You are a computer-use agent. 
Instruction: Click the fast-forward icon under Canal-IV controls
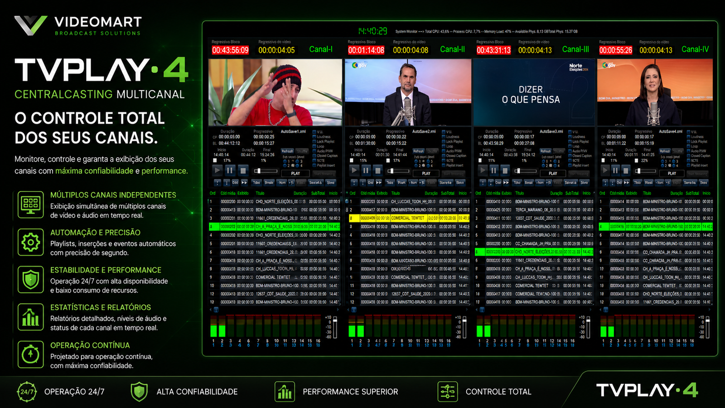click(627, 183)
